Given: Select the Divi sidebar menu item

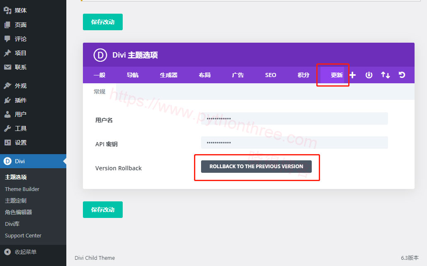Looking at the screenshot, I should (33, 161).
